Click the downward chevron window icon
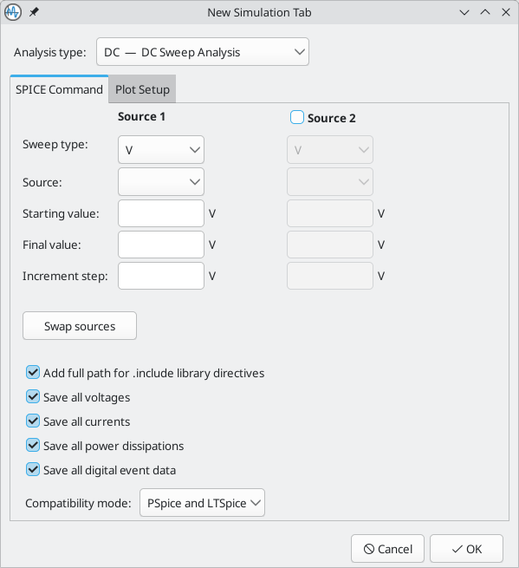The height and width of the screenshot is (568, 519). 464,12
